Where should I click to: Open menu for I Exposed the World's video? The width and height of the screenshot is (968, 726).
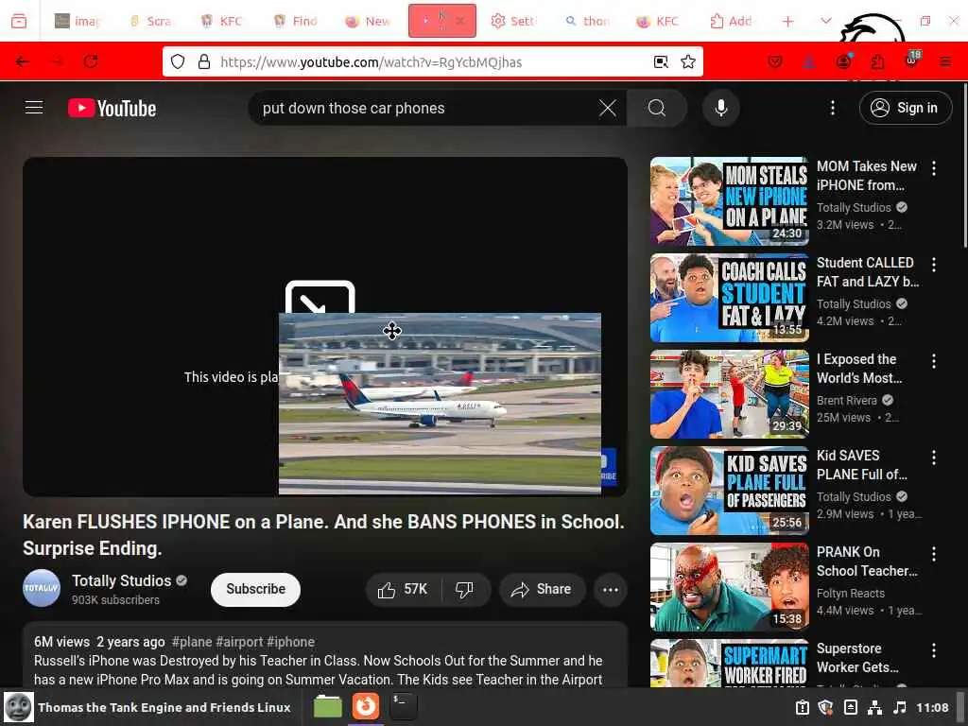coord(933,360)
